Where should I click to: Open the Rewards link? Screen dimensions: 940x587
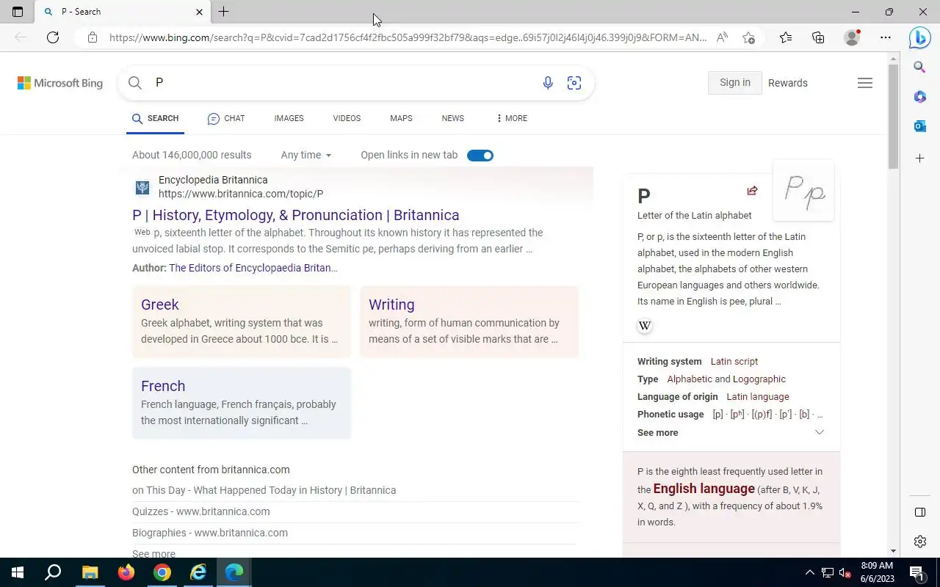click(x=788, y=83)
